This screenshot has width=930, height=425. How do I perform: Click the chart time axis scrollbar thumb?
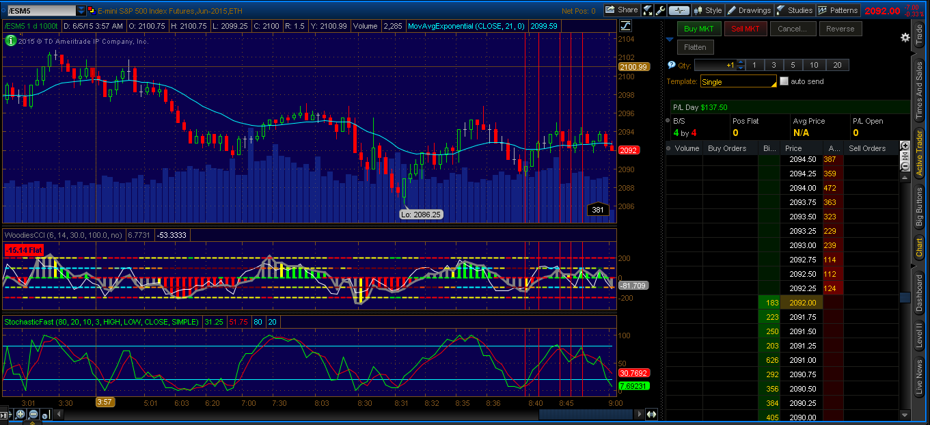[587, 414]
